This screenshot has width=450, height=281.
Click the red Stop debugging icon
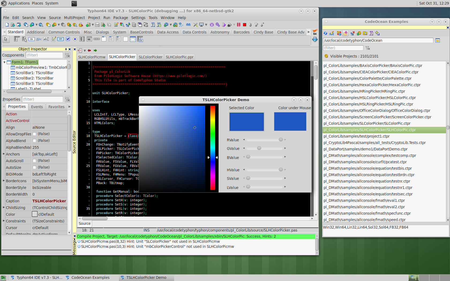pos(245,25)
